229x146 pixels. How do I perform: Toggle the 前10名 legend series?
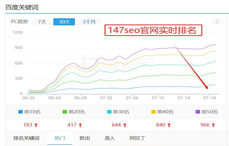click(x=29, y=112)
